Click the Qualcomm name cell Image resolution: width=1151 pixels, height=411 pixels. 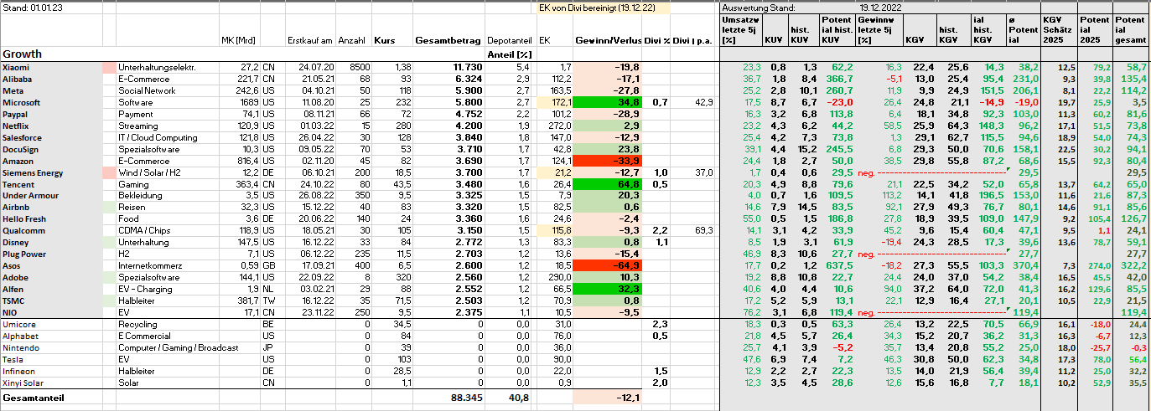click(x=50, y=231)
